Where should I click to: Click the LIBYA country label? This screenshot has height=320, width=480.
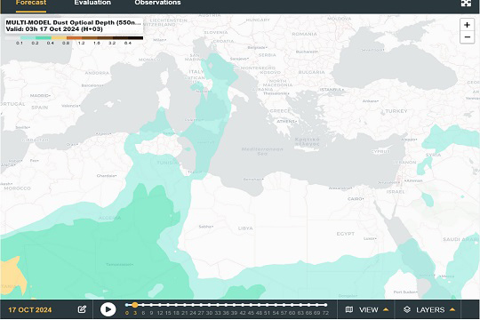pyautogui.click(x=245, y=228)
